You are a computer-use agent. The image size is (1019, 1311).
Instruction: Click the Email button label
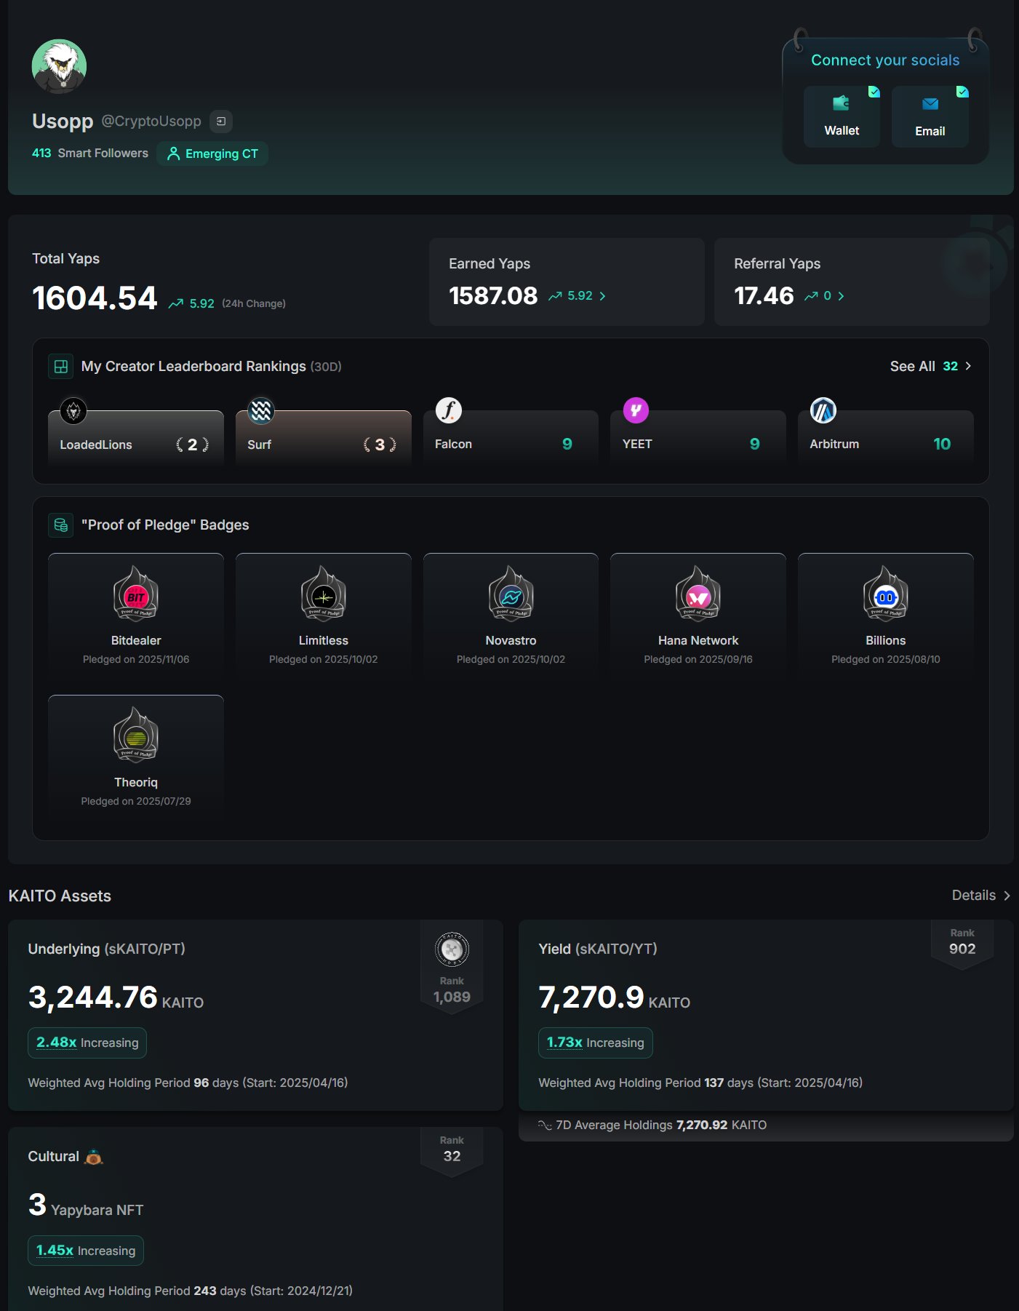pos(930,131)
